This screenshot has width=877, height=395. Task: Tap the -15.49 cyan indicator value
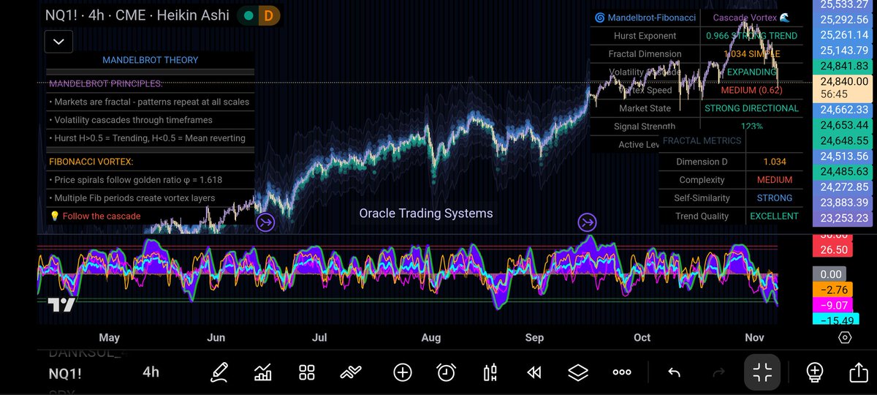[x=834, y=320]
